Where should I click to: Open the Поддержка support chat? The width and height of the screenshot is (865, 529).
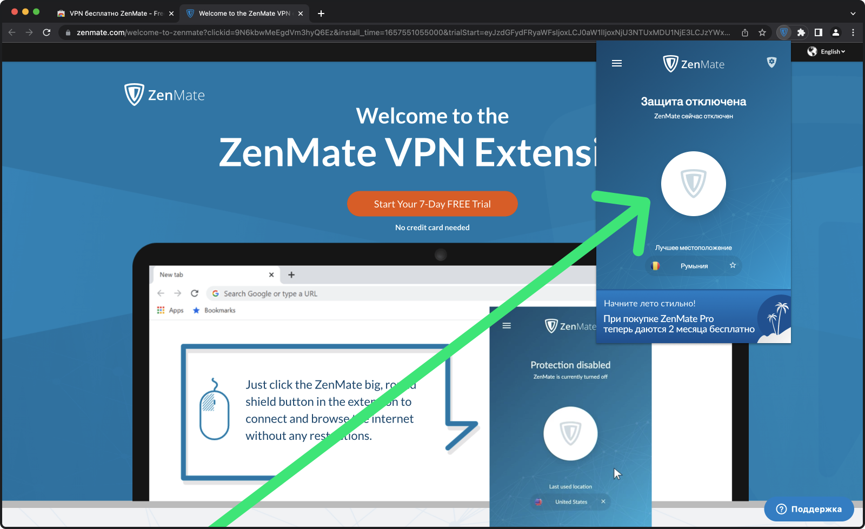point(809,509)
